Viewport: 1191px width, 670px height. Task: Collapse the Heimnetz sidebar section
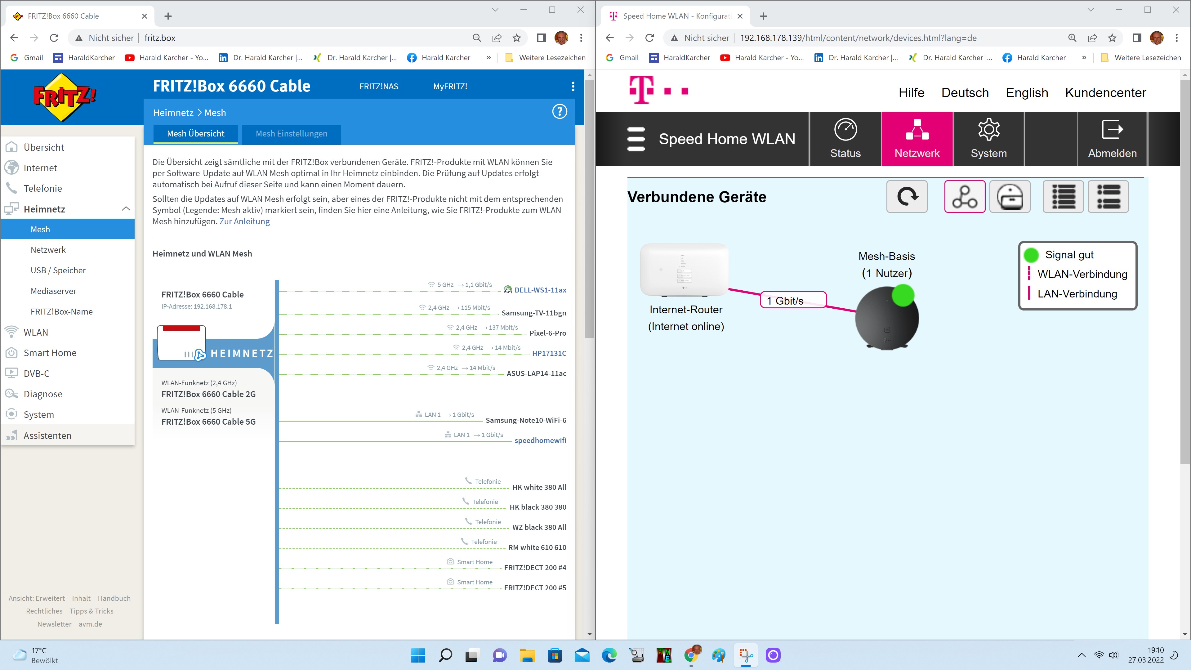(126, 209)
